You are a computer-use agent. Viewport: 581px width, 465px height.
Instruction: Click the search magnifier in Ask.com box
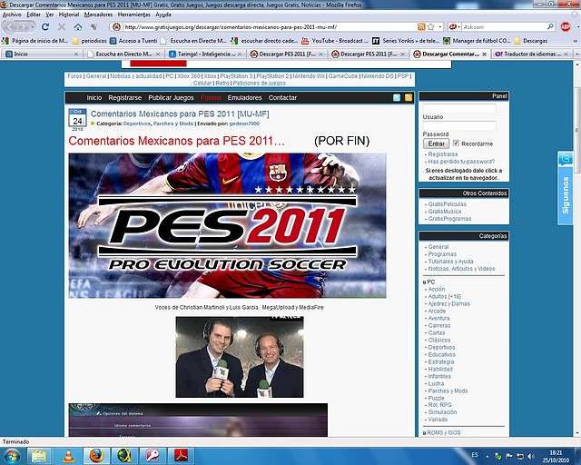(x=550, y=26)
